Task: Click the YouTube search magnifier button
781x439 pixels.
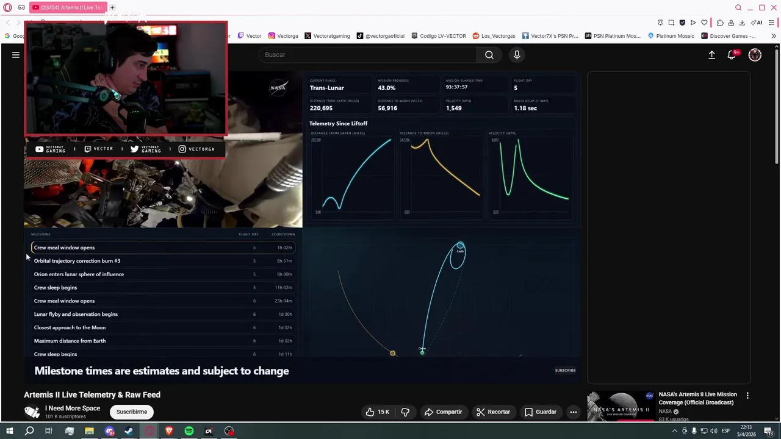Action: [489, 55]
